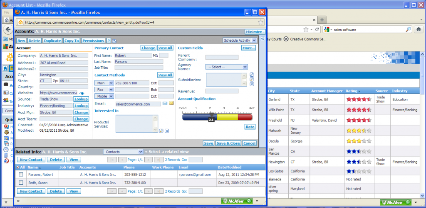This screenshot has height=208, width=426.
Task: Open the Schedule Activity dropdown
Action: pyautogui.click(x=240, y=40)
